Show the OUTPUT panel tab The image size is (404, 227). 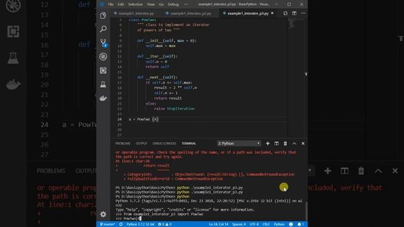click(141, 143)
